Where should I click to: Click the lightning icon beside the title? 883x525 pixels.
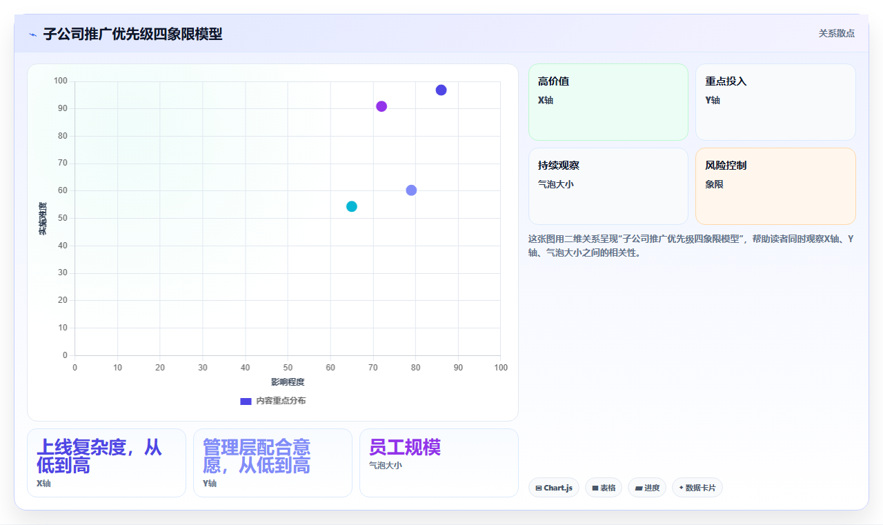tap(32, 34)
